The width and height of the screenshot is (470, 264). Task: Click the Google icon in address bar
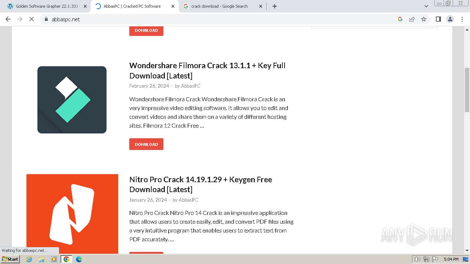(x=400, y=19)
